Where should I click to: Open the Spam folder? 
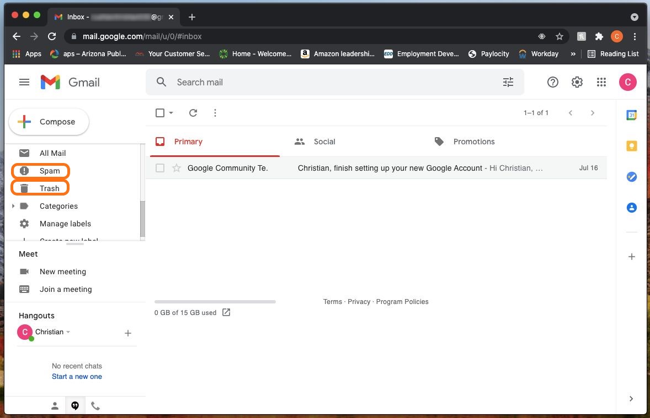tap(50, 171)
